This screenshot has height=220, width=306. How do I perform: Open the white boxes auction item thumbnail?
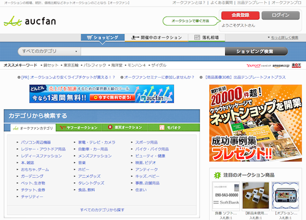click(x=256, y=196)
